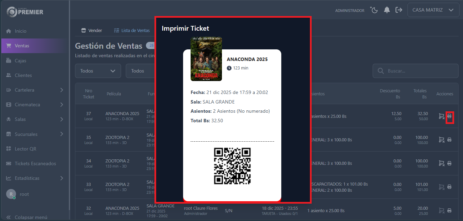Screen dimensions: 463x221
Task: Switch to the Lista de Ventas tab
Action: 132,30
